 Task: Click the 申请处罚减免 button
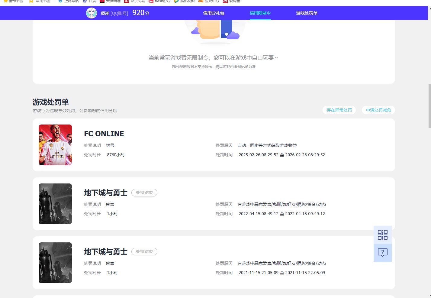coord(378,110)
